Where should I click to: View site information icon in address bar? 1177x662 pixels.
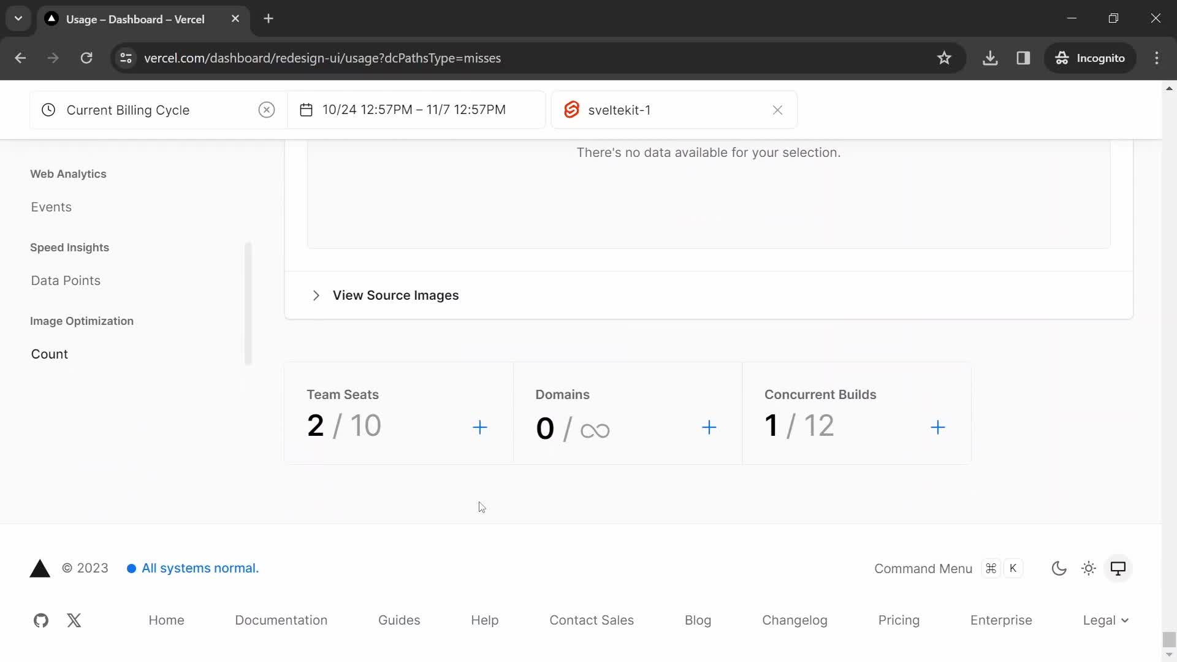pyautogui.click(x=126, y=58)
